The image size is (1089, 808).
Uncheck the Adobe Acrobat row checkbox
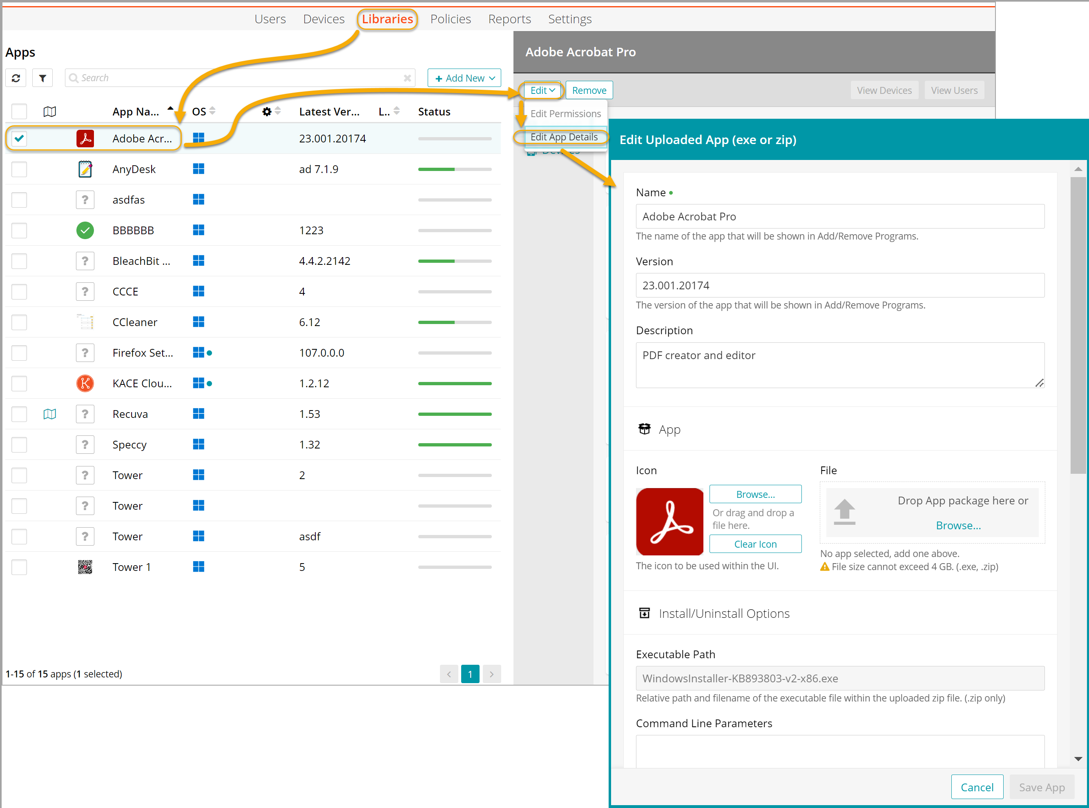[19, 138]
